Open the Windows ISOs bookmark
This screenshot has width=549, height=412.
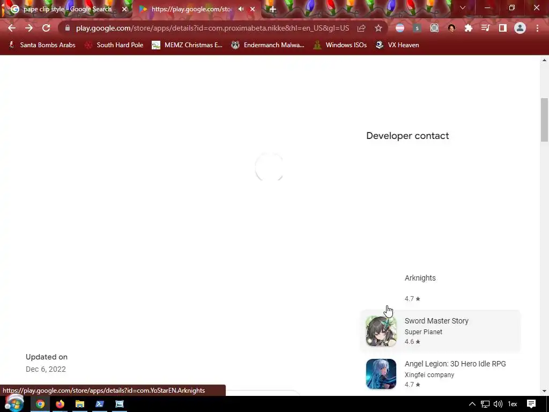click(x=340, y=45)
